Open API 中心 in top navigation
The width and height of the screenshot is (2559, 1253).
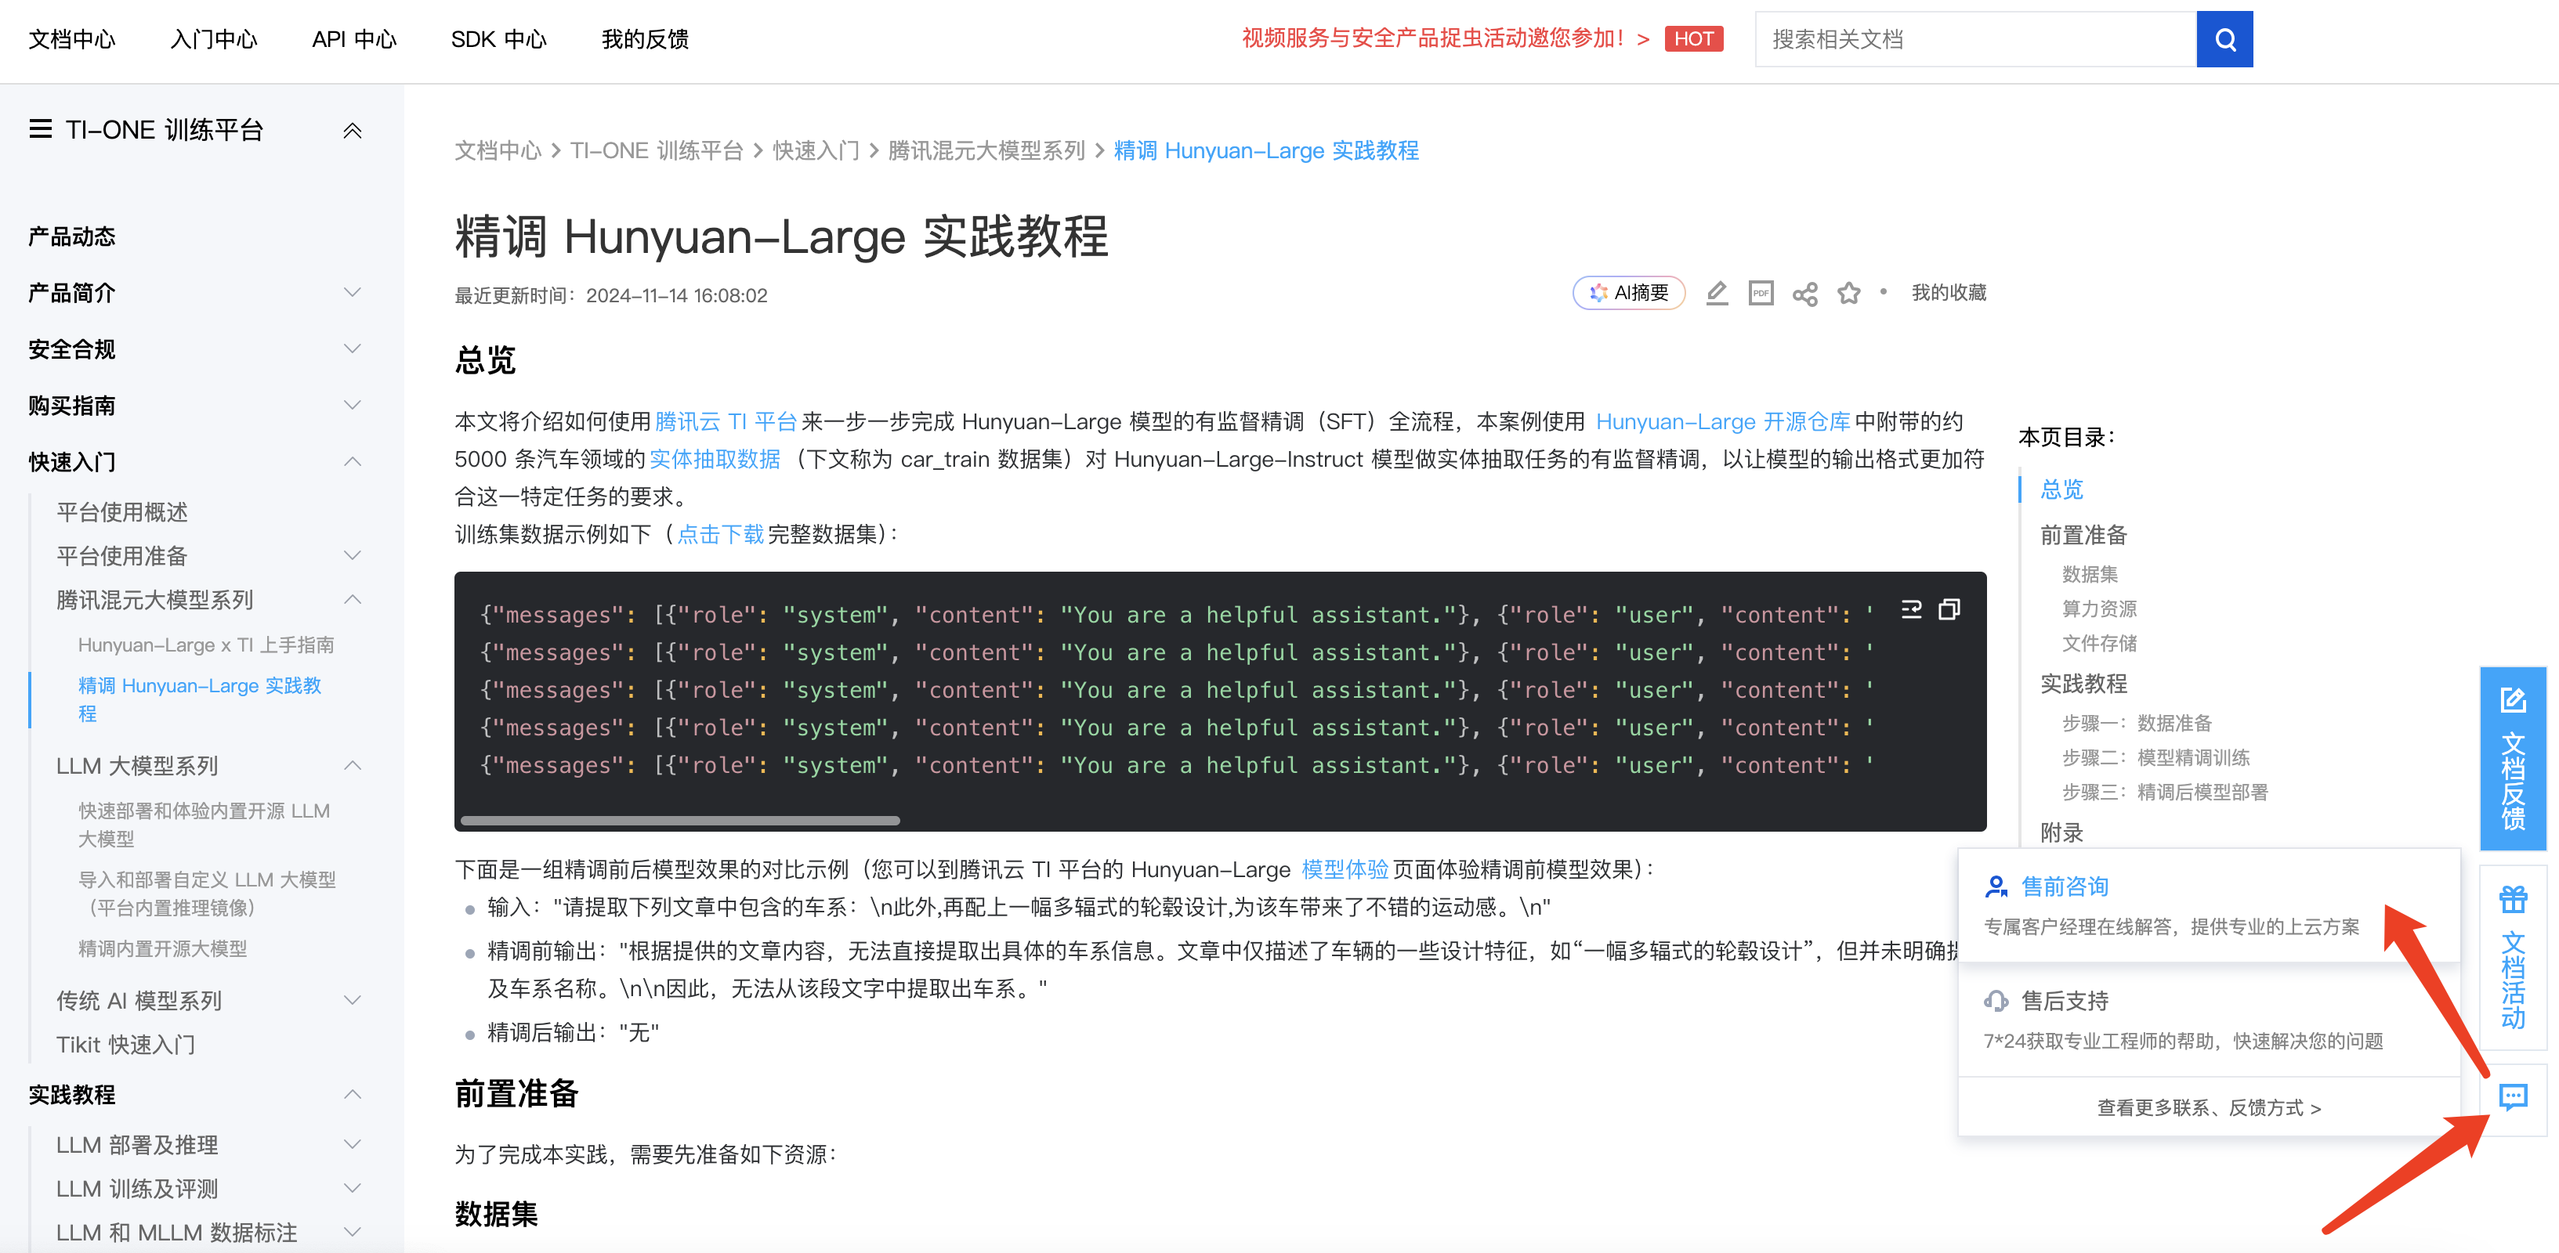pos(353,38)
